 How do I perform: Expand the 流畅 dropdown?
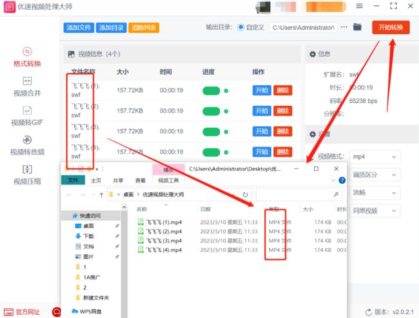pyautogui.click(x=375, y=193)
